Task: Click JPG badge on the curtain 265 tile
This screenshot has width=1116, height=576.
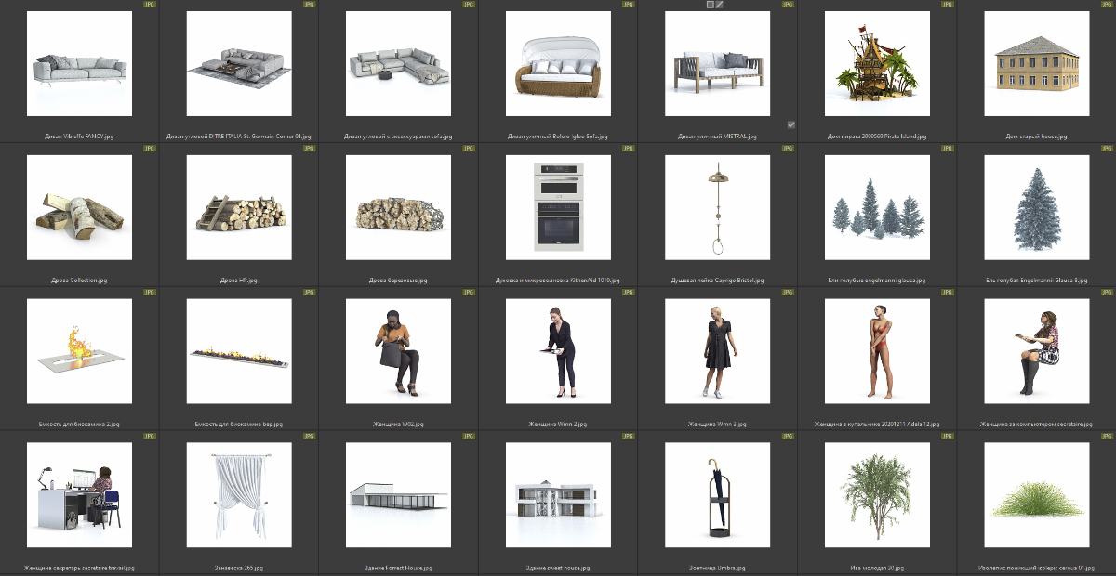Action: pos(309,436)
